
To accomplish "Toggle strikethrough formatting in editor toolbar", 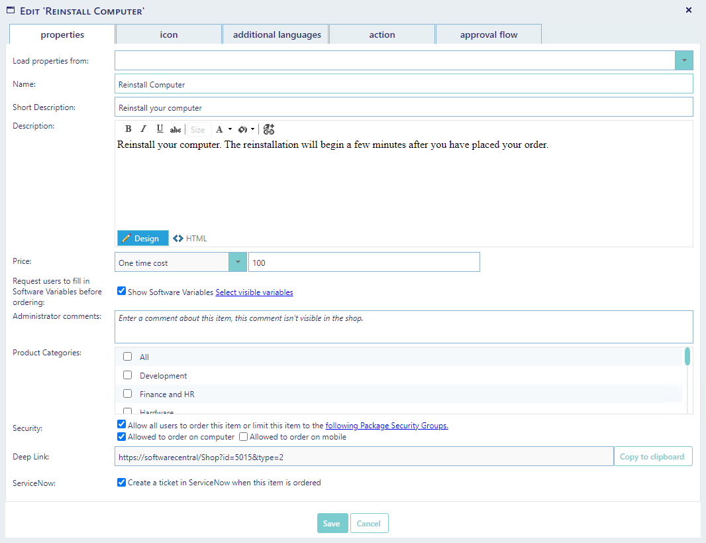I will [x=176, y=130].
